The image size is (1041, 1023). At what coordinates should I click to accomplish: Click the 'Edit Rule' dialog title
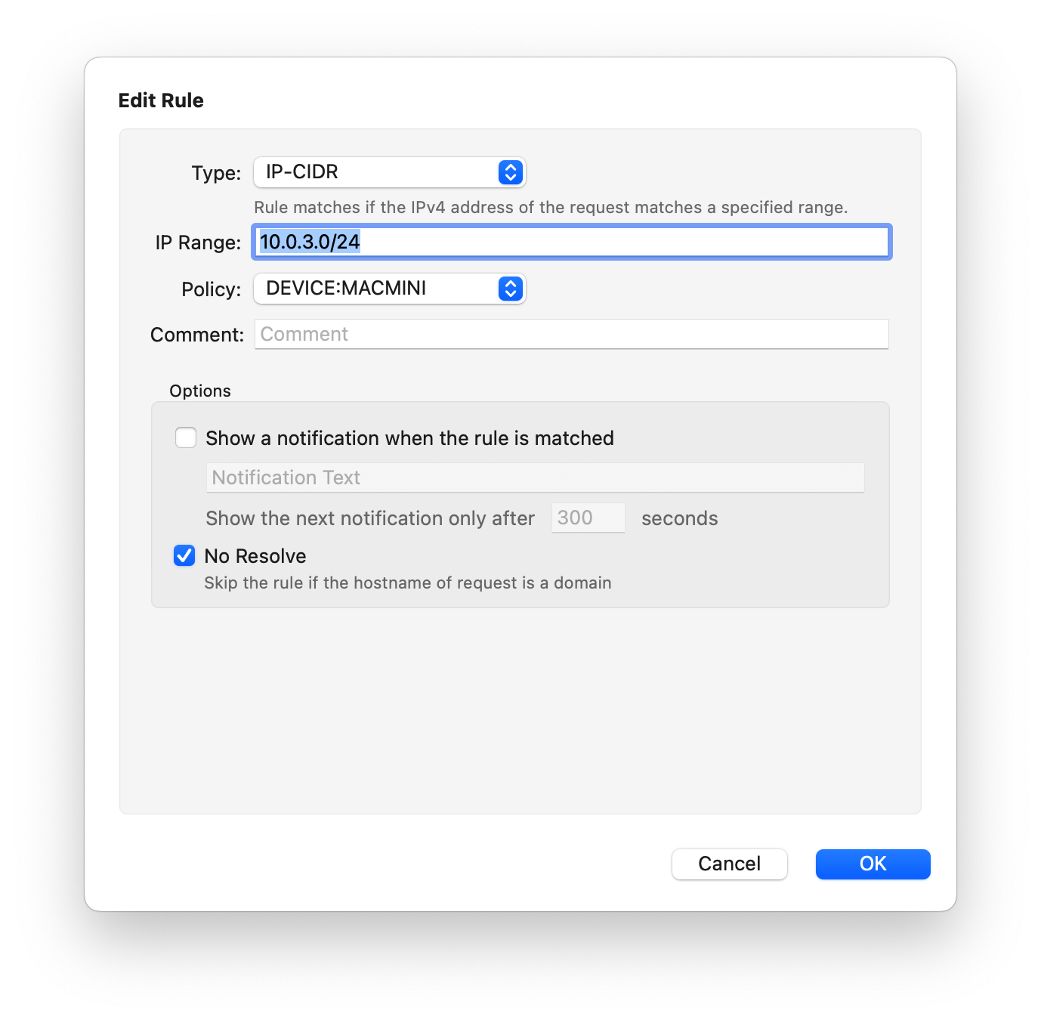coord(161,100)
